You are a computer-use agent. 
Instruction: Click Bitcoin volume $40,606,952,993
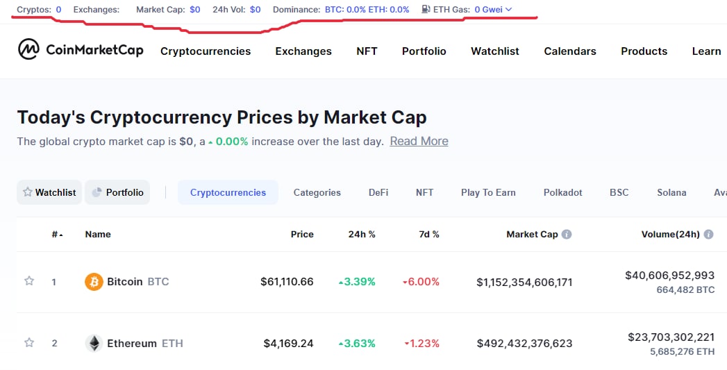coord(670,276)
